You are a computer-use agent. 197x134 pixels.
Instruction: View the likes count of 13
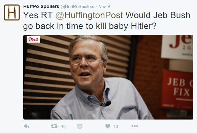[116, 127]
